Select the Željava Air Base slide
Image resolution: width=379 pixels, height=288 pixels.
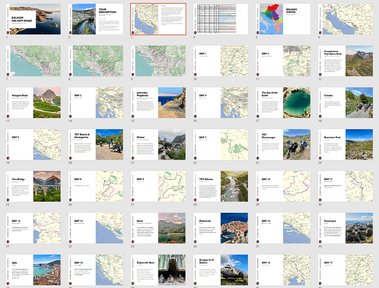click(158, 270)
